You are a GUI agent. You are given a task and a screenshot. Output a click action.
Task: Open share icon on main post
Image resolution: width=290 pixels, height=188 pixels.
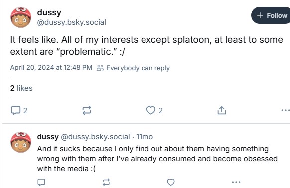(x=222, y=111)
